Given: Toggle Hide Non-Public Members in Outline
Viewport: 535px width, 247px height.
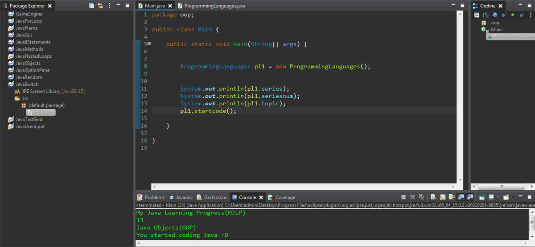Looking at the screenshot, I should [513, 15].
